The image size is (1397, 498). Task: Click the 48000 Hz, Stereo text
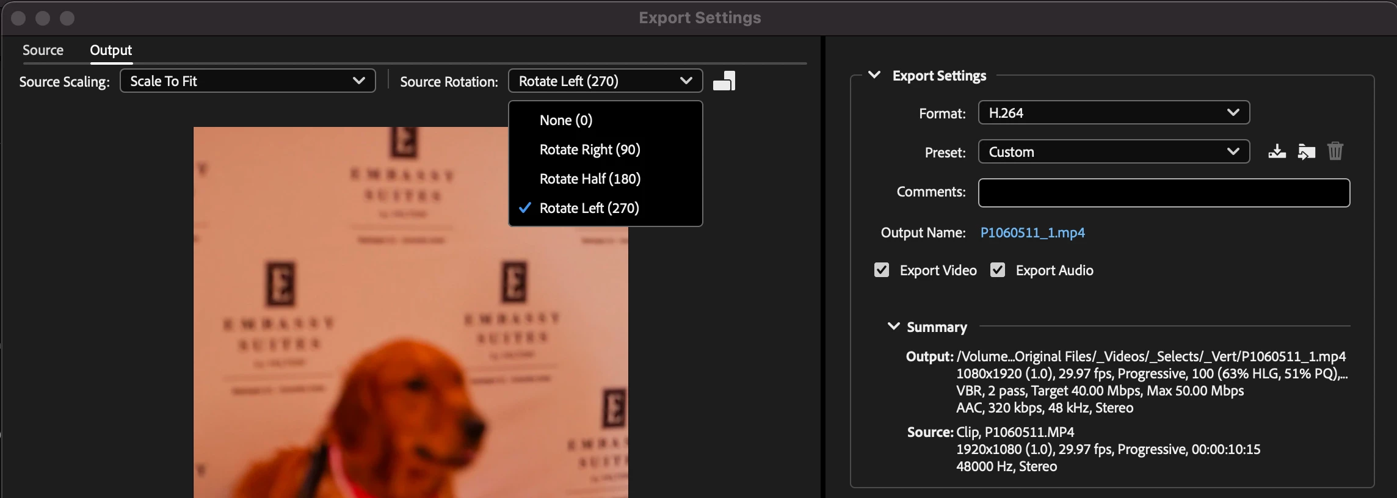pos(1006,466)
